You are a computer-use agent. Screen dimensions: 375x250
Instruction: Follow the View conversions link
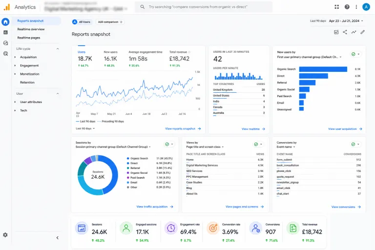(x=346, y=207)
